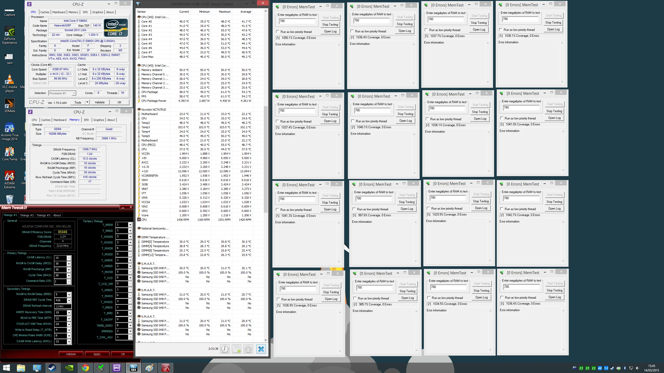This screenshot has width=664, height=373.
Task: Expand the Cycle Time (tRAS) dropdown in Mem TweakIt
Action: click(x=69, y=276)
